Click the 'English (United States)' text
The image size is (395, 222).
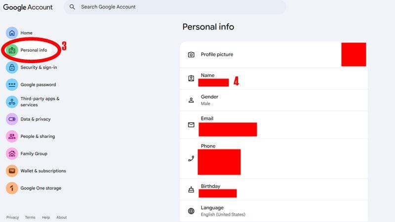[223, 215]
